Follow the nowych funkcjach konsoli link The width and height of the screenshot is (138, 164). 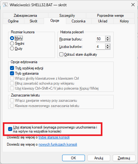click(x=58, y=144)
